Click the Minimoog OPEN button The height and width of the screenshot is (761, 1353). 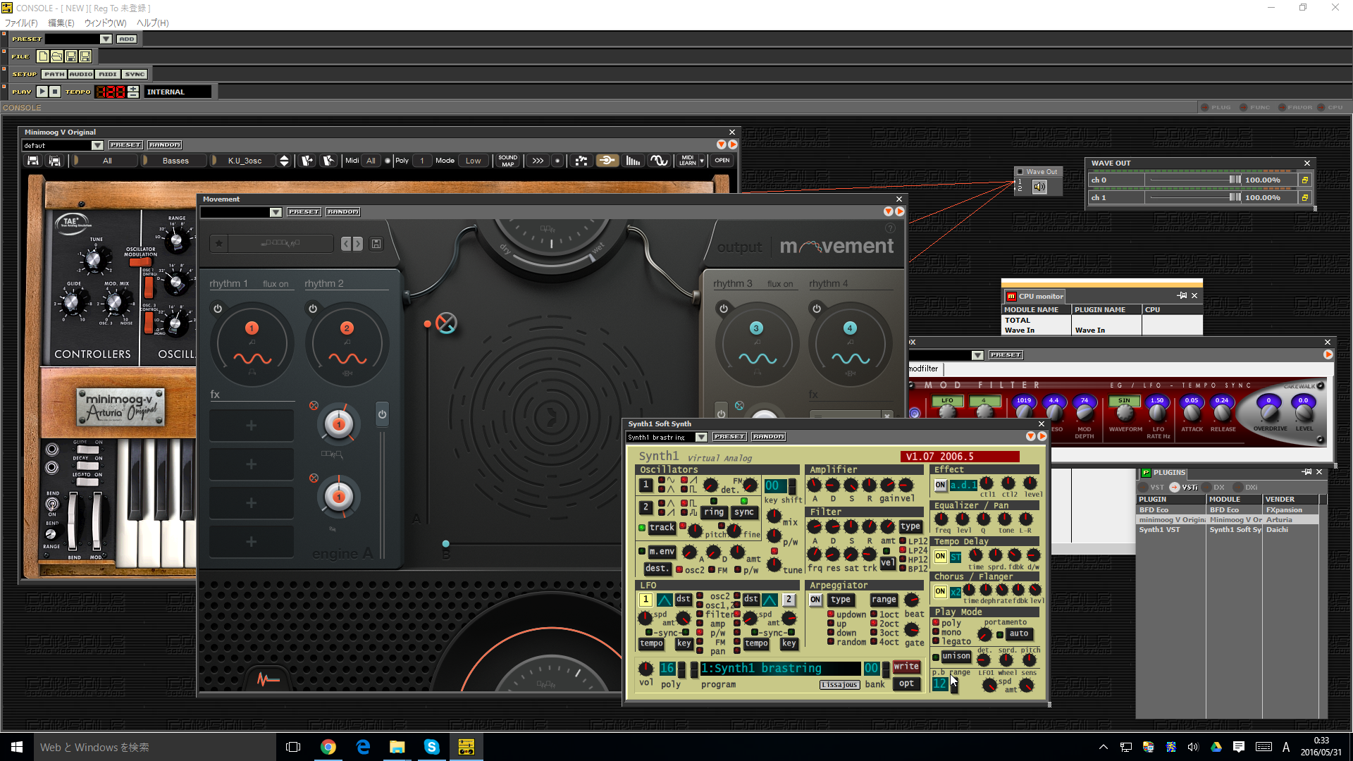point(722,161)
